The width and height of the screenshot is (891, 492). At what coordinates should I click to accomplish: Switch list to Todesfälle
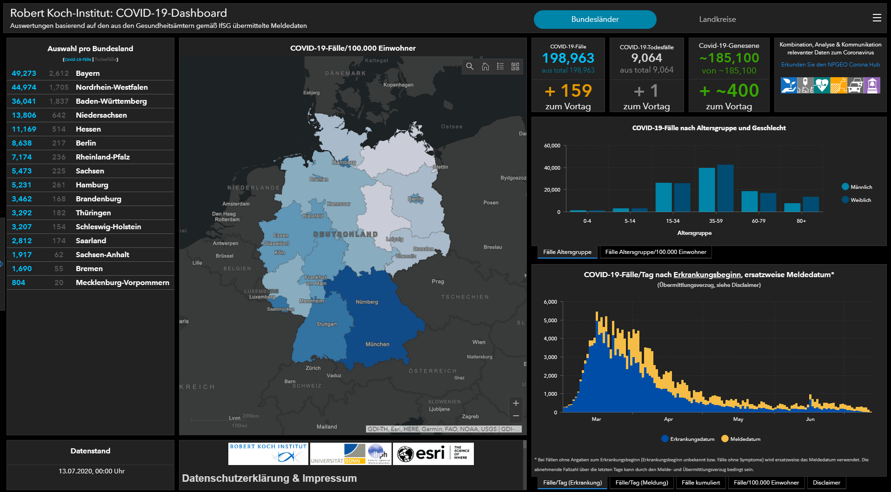[x=106, y=60]
